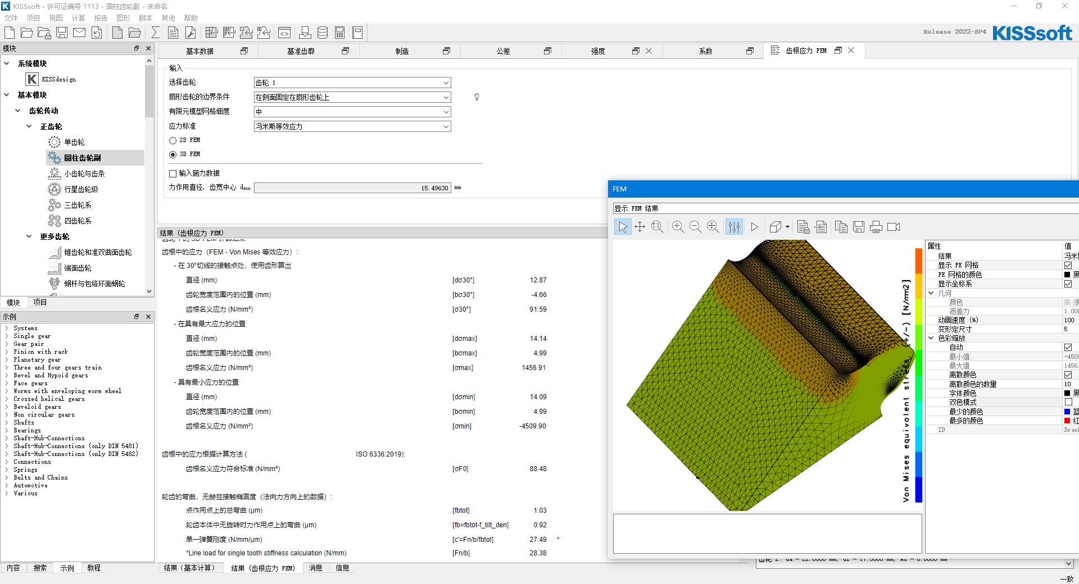The width and height of the screenshot is (1079, 584).
Task: Open the 报告 menu
Action: click(x=101, y=18)
